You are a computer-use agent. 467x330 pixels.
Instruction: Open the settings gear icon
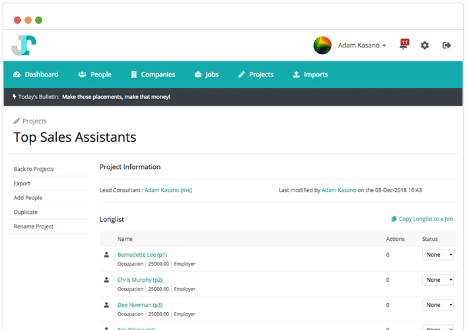[x=425, y=46]
